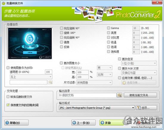
Task: Start conversion with 开始 button
Action: coord(112,123)
